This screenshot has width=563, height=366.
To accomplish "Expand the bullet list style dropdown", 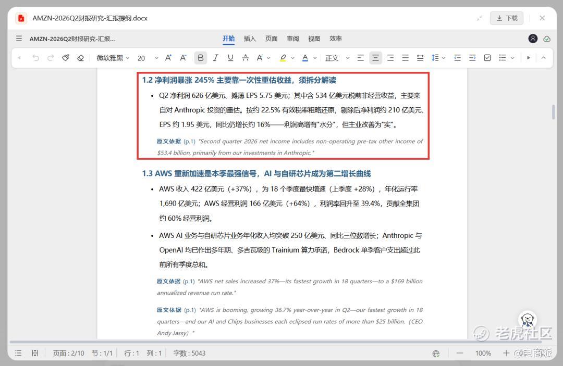I will pyautogui.click(x=512, y=58).
